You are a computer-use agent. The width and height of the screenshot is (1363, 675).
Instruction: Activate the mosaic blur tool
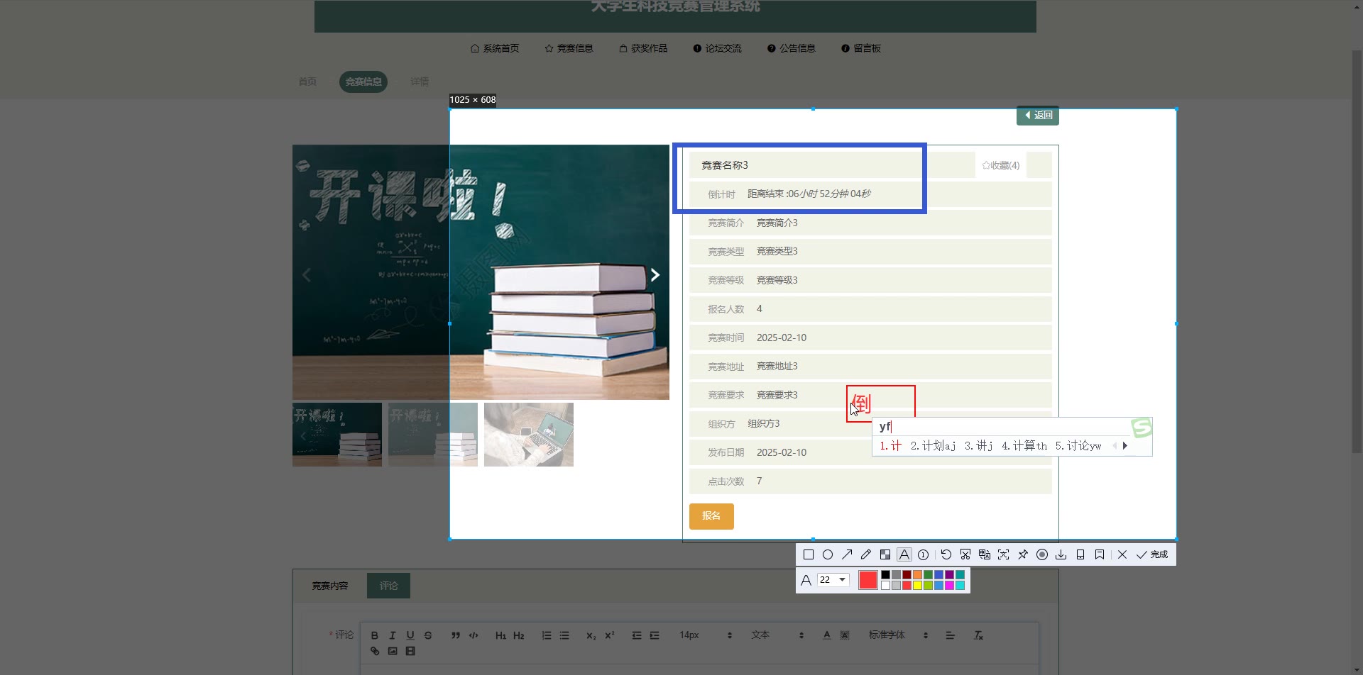[x=885, y=554]
